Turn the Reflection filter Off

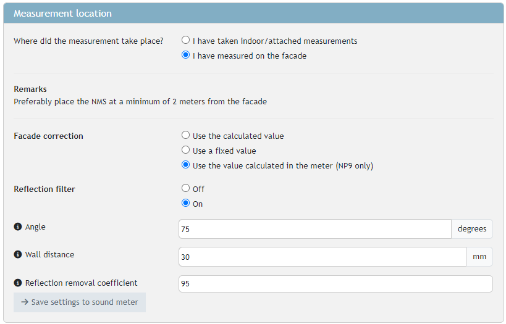(x=185, y=189)
